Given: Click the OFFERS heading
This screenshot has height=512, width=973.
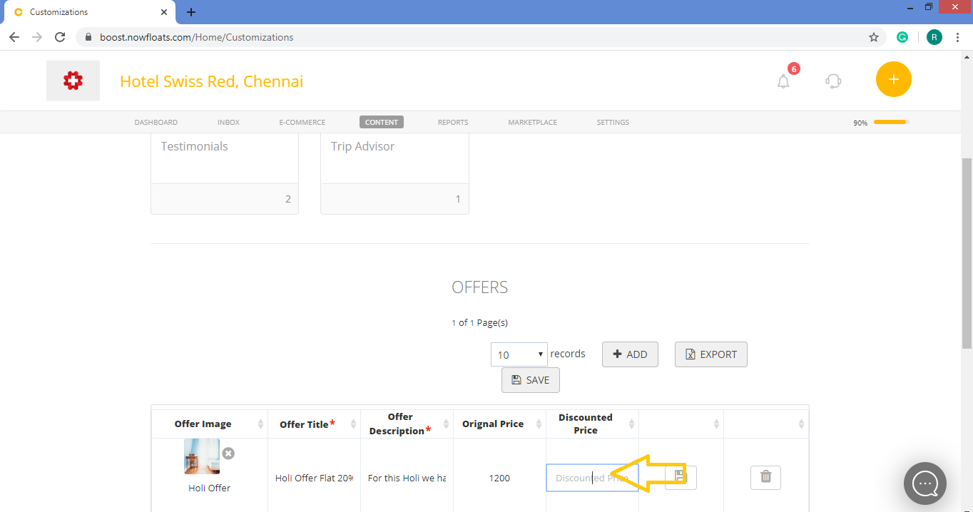Looking at the screenshot, I should (480, 287).
